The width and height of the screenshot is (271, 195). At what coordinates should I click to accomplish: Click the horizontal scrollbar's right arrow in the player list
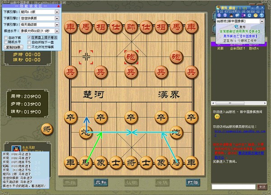265,103
